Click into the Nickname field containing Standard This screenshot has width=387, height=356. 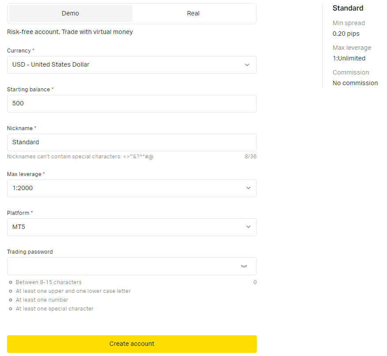(x=132, y=142)
